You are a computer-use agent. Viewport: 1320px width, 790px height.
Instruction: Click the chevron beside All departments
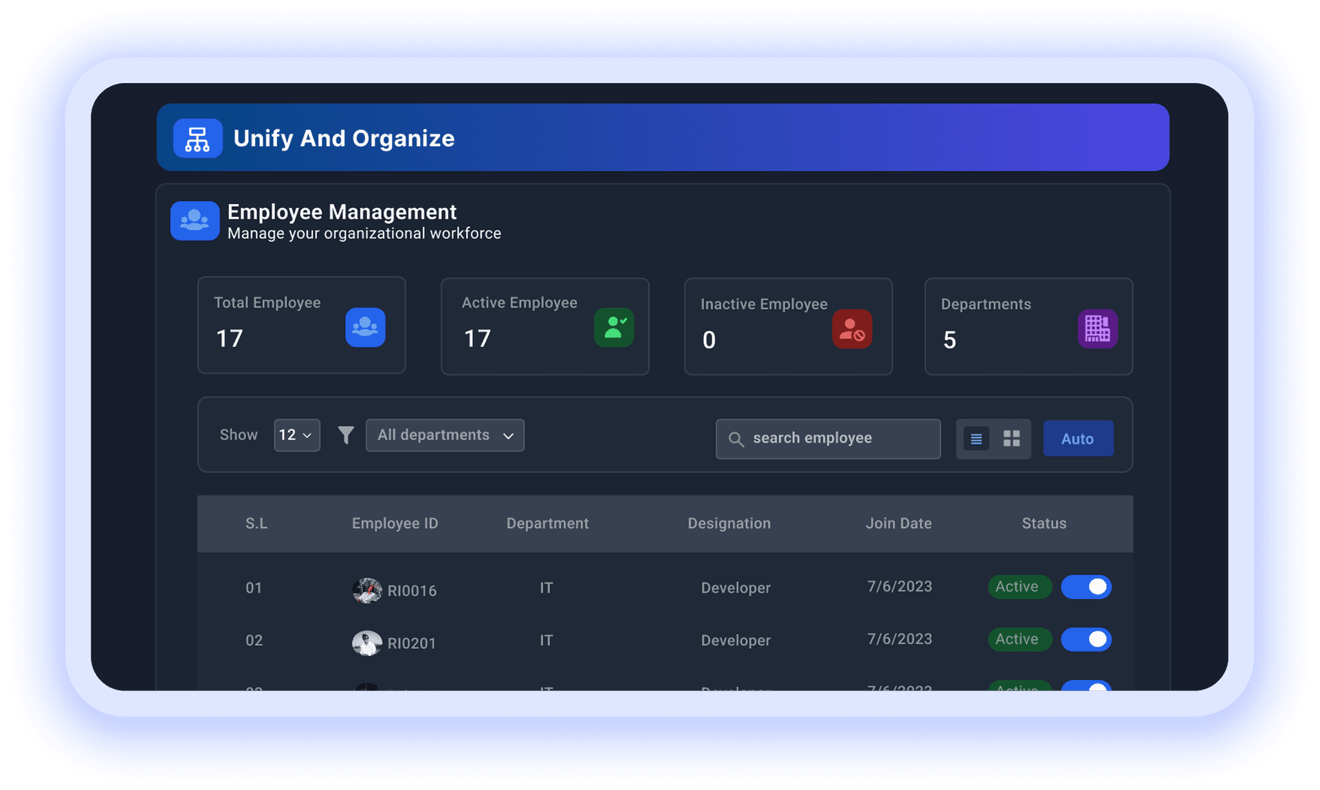508,436
